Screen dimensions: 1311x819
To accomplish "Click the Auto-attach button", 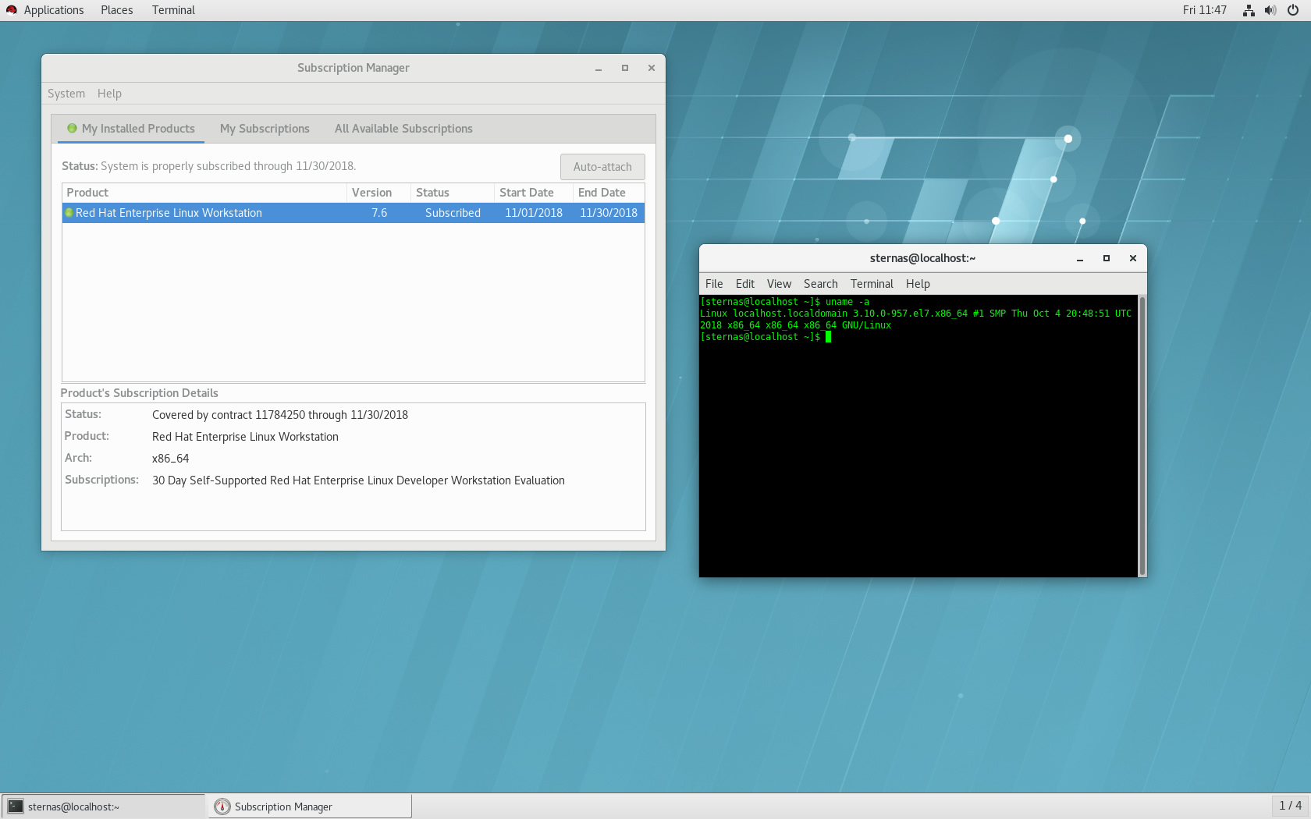I will [602, 167].
